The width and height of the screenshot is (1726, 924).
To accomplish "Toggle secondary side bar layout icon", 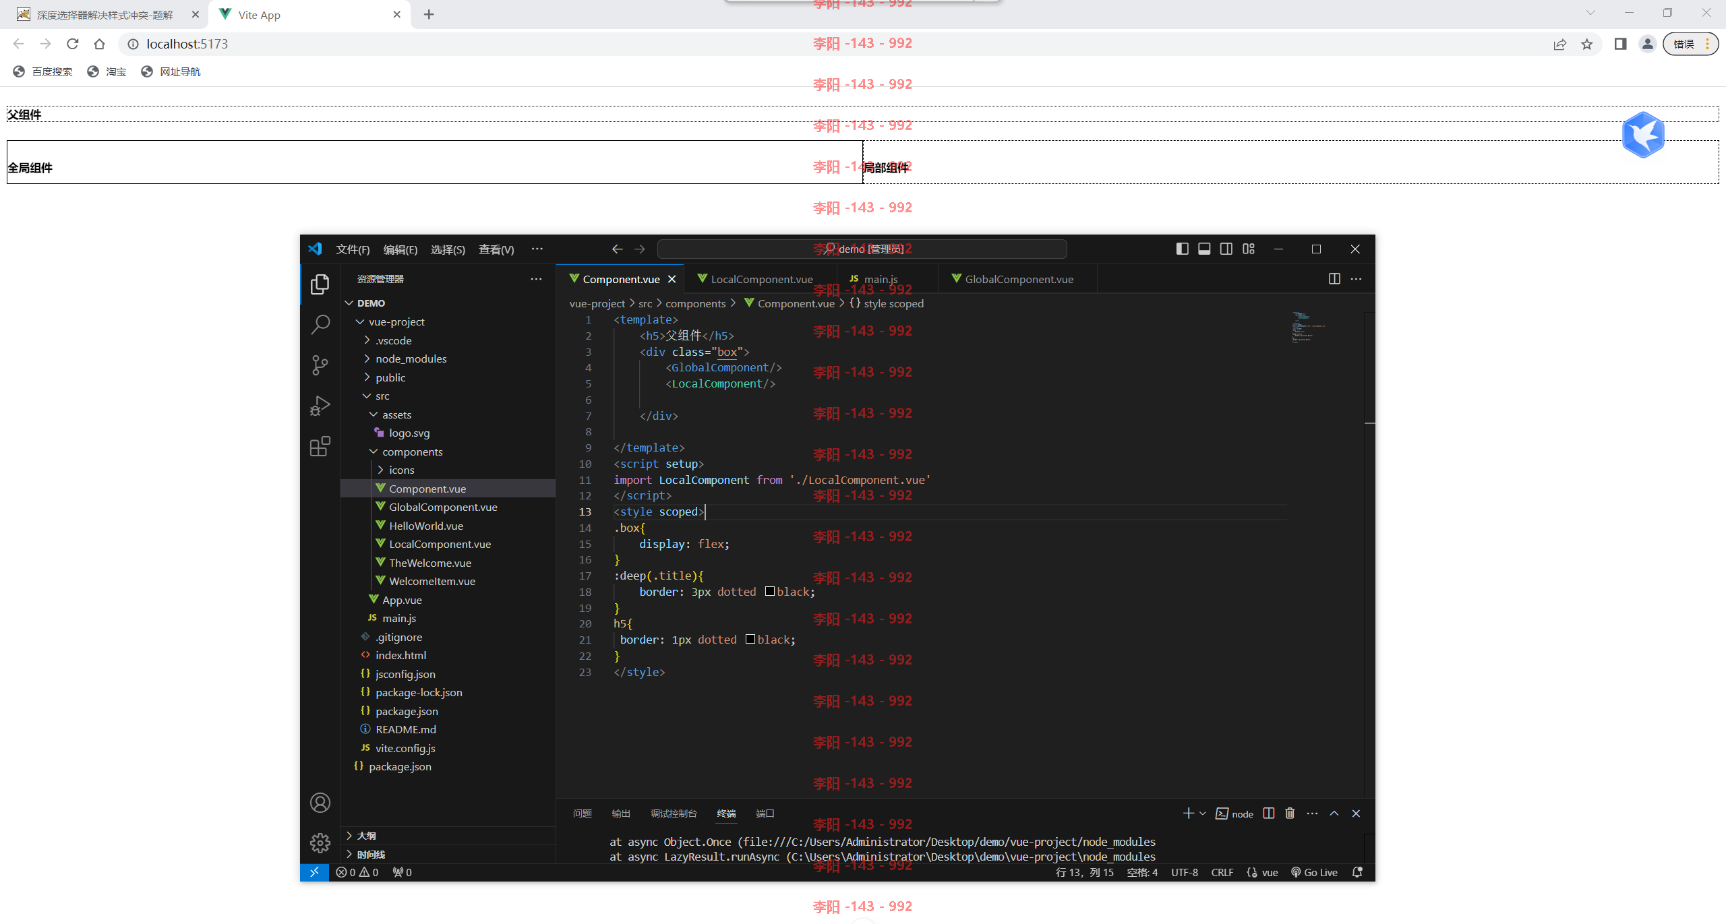I will click(1226, 249).
